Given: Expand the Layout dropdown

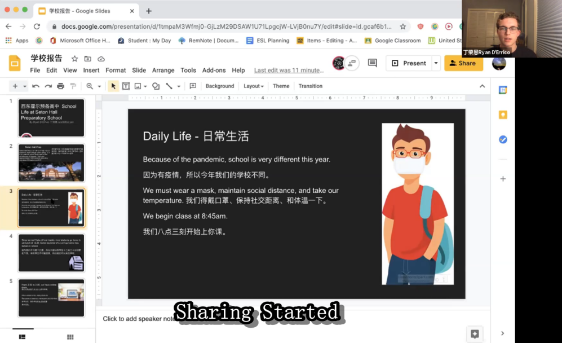Looking at the screenshot, I should [x=253, y=86].
